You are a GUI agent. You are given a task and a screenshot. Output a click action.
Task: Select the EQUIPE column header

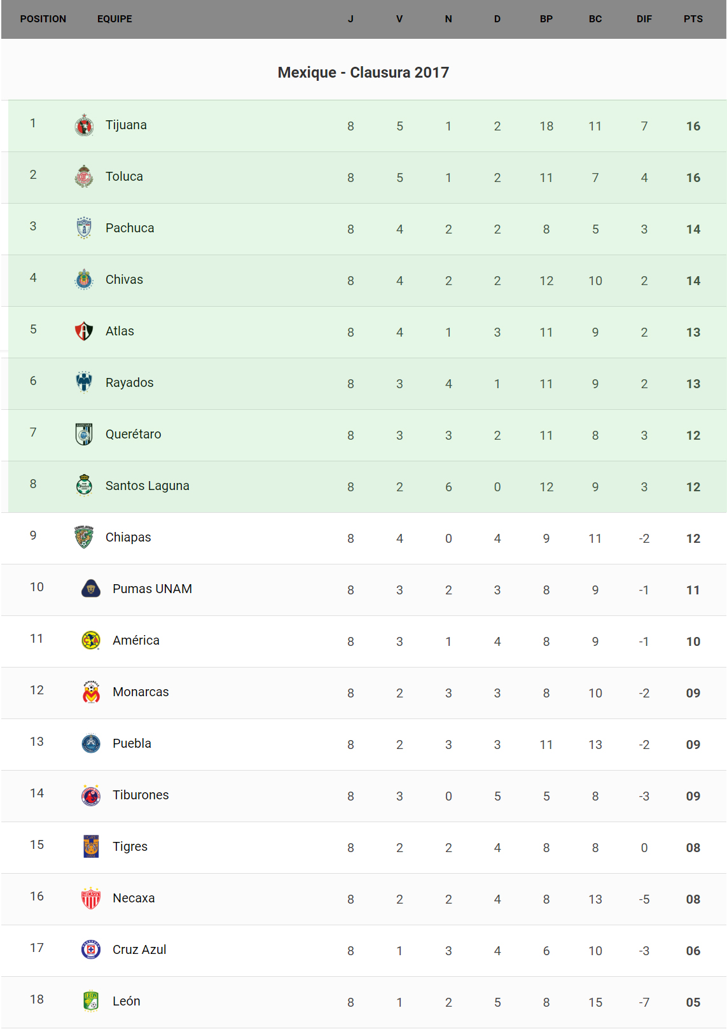(x=114, y=19)
